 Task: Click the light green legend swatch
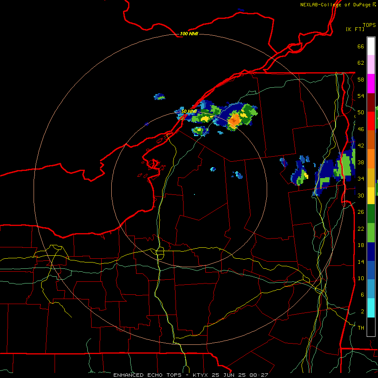(371, 233)
